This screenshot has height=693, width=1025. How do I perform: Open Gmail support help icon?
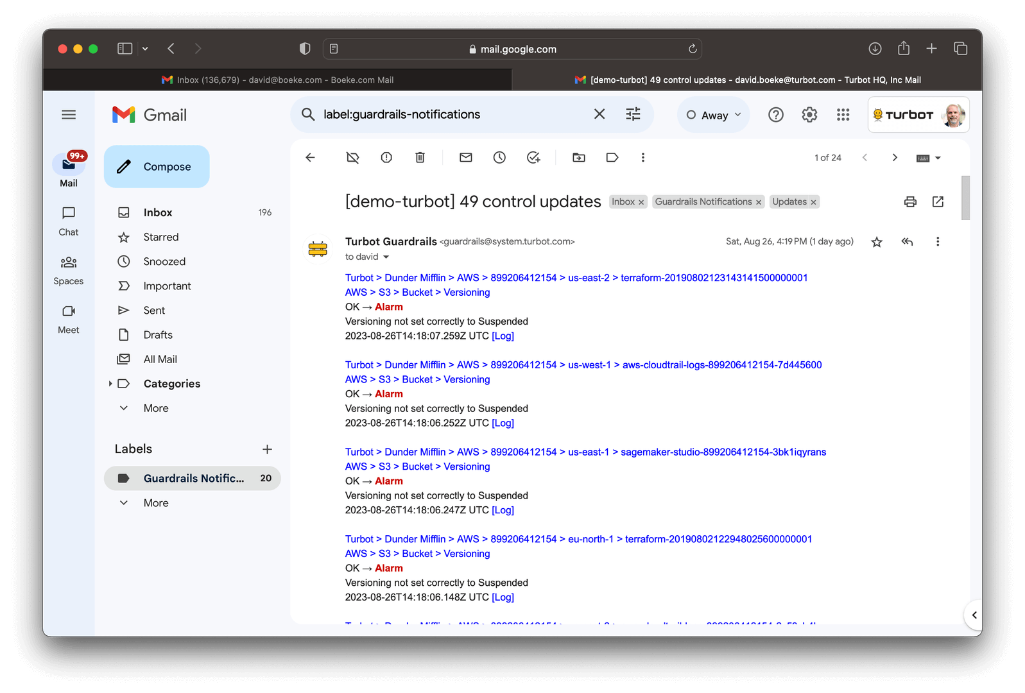[x=776, y=115]
